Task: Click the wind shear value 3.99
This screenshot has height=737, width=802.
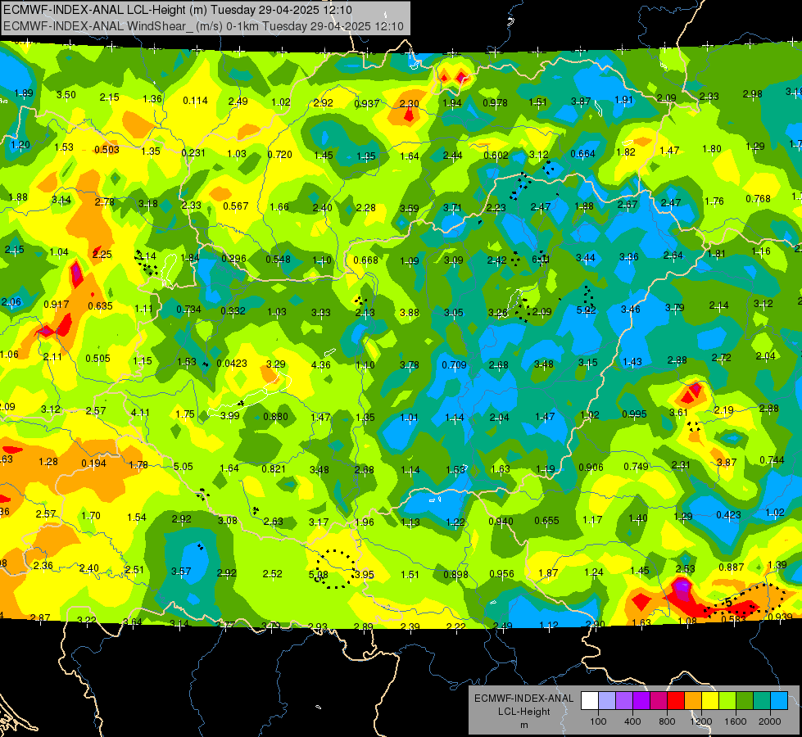Action: point(229,415)
